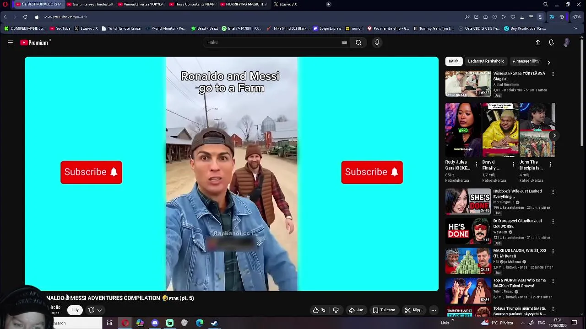
Task: Save video with the Tallenna button
Action: point(384,310)
